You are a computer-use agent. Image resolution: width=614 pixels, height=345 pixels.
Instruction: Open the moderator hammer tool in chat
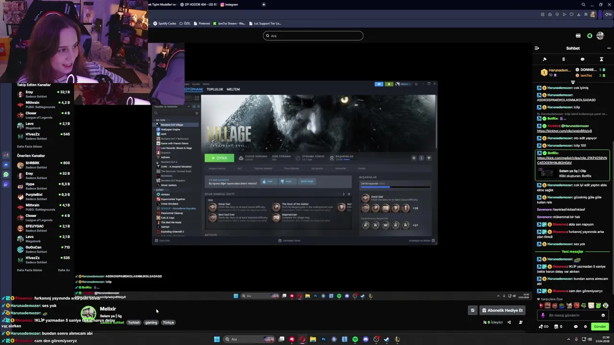[x=544, y=59]
